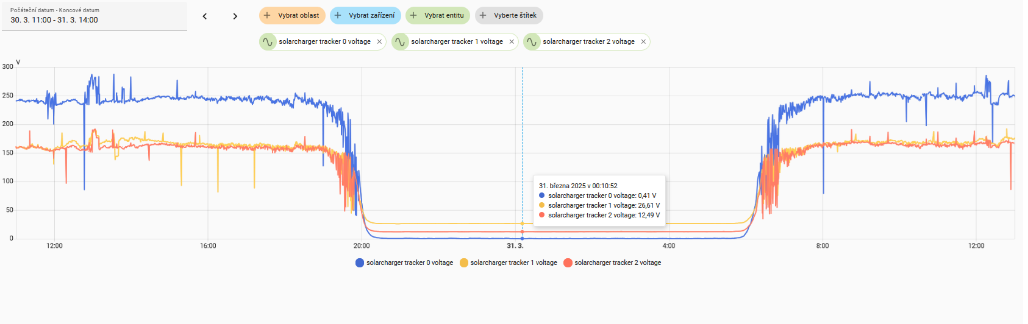Click sine wave icon of tracker 0 chip

point(268,42)
